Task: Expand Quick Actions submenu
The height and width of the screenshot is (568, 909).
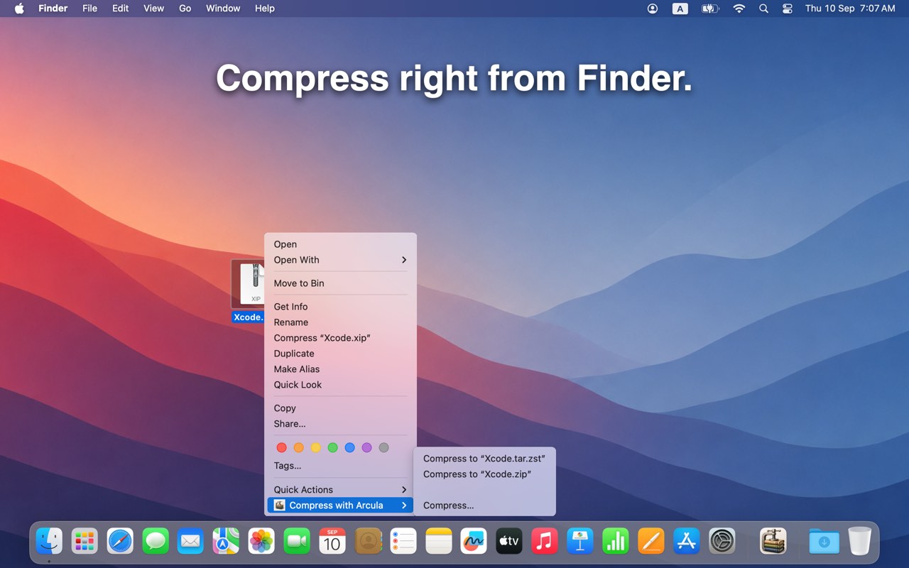Action: click(x=340, y=490)
